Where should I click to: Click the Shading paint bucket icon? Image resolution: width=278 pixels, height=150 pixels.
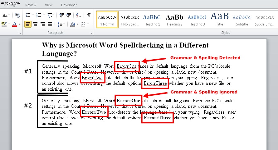coord(73,24)
